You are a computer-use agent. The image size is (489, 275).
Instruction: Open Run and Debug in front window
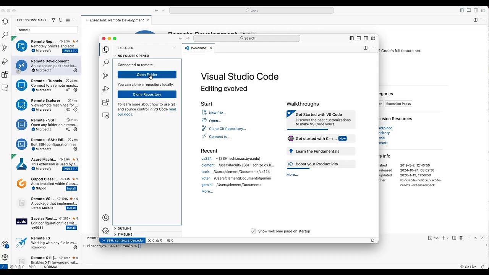106,89
